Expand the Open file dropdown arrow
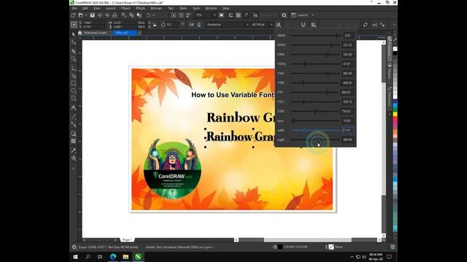 pos(86,15)
